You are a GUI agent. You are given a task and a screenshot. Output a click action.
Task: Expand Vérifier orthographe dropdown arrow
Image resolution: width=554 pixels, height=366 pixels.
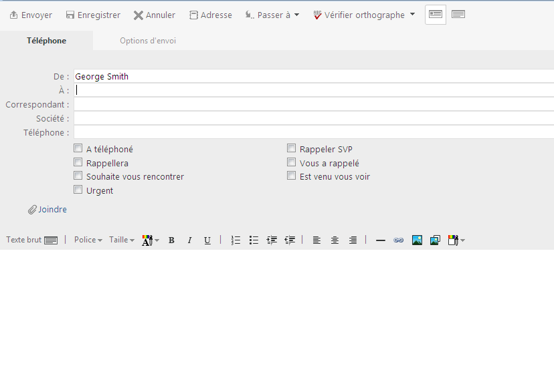(x=412, y=15)
